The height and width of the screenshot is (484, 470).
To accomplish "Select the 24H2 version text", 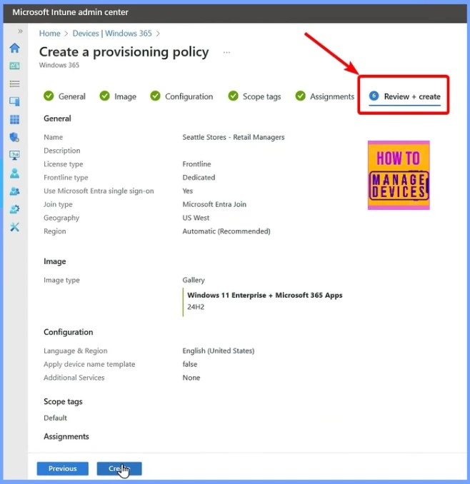I will [196, 307].
